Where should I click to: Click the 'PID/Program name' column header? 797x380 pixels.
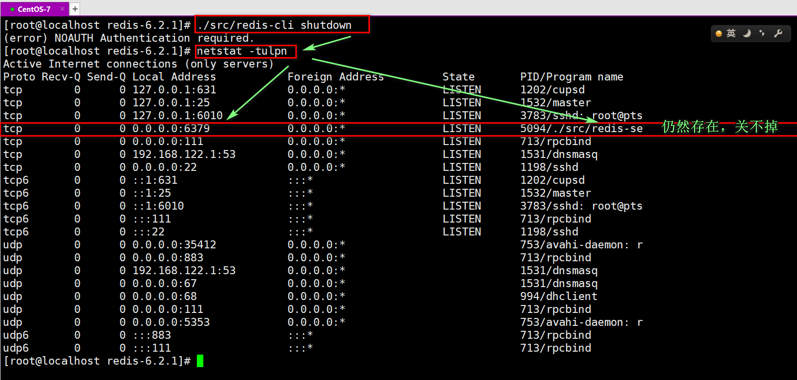coord(572,76)
